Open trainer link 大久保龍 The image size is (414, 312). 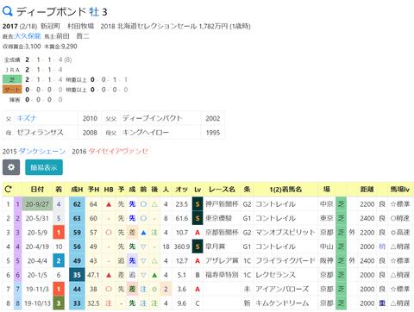28,36
